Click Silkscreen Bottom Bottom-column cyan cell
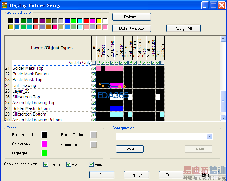 click(x=162, y=114)
